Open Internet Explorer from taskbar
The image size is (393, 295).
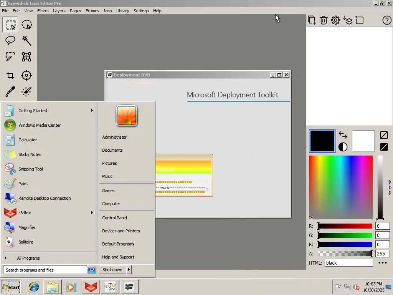tap(34, 287)
